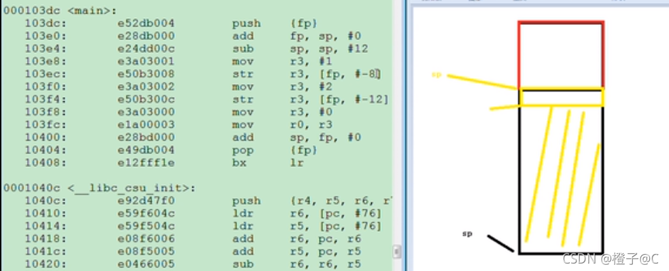Click the "mov r3, #0" instruction
This screenshot has width=669, height=271.
[x=282, y=112]
